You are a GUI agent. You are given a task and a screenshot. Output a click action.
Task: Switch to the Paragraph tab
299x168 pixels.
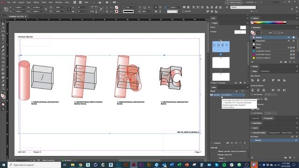pos(268,118)
